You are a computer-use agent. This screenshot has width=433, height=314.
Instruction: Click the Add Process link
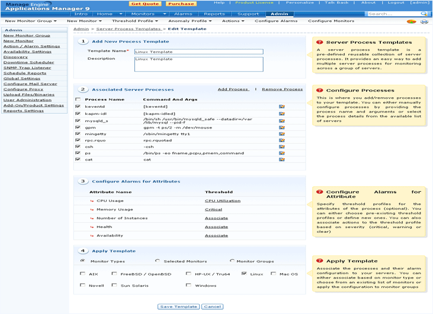click(233, 89)
